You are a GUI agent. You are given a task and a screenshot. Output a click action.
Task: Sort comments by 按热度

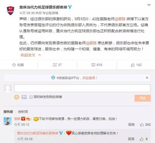click(8, 112)
